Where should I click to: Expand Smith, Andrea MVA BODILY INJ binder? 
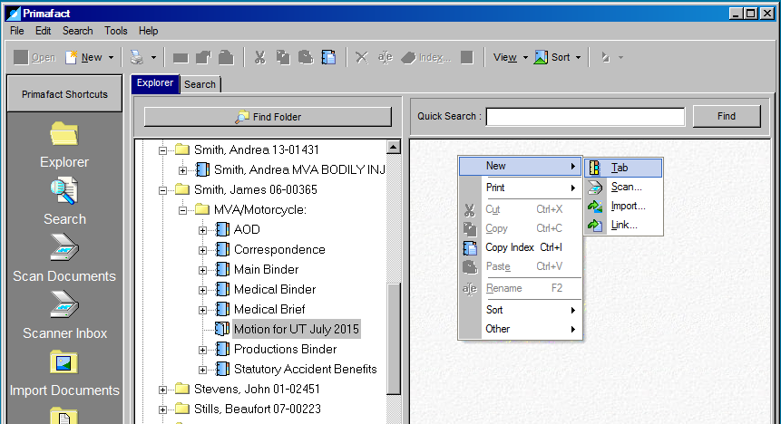click(x=183, y=170)
